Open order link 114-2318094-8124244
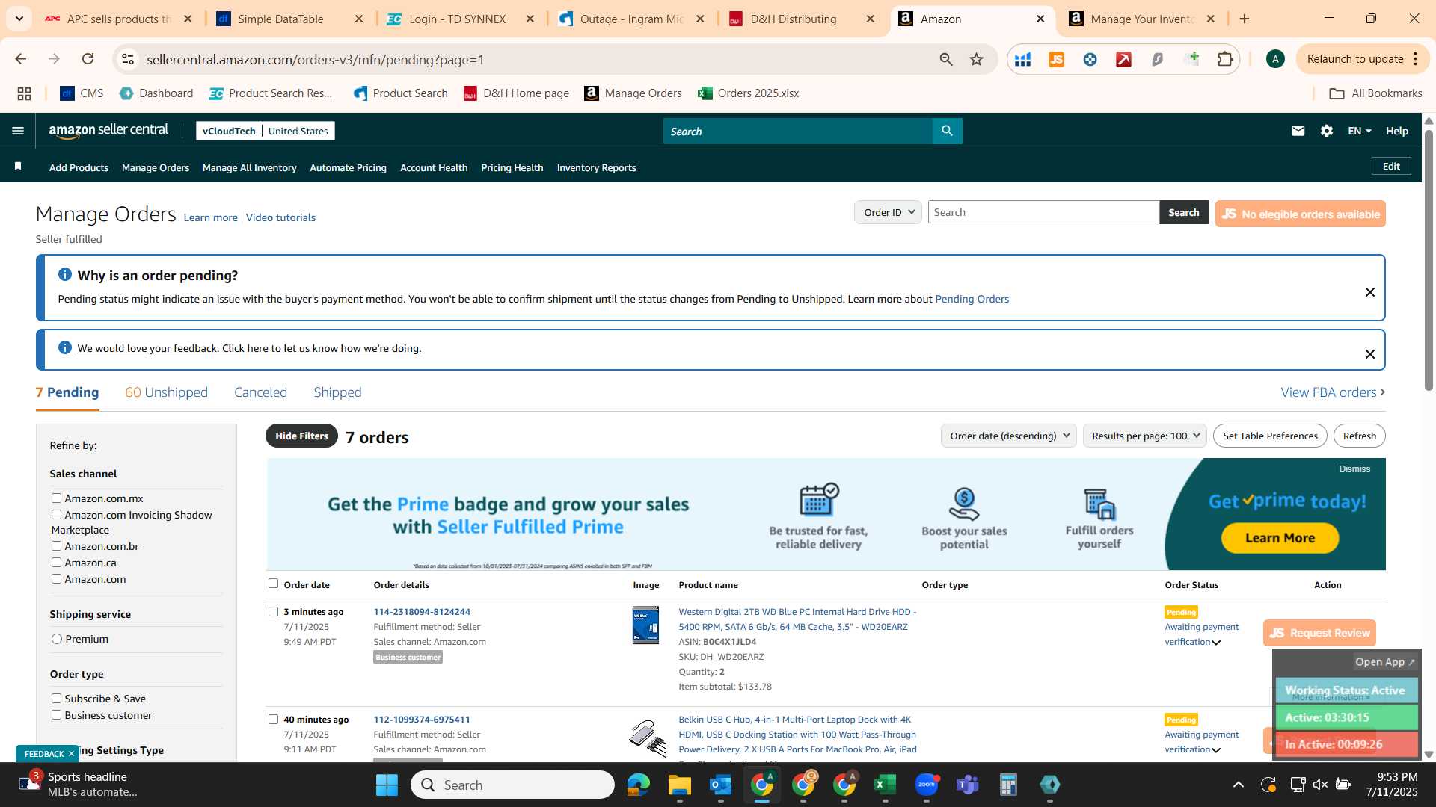 [x=422, y=611]
